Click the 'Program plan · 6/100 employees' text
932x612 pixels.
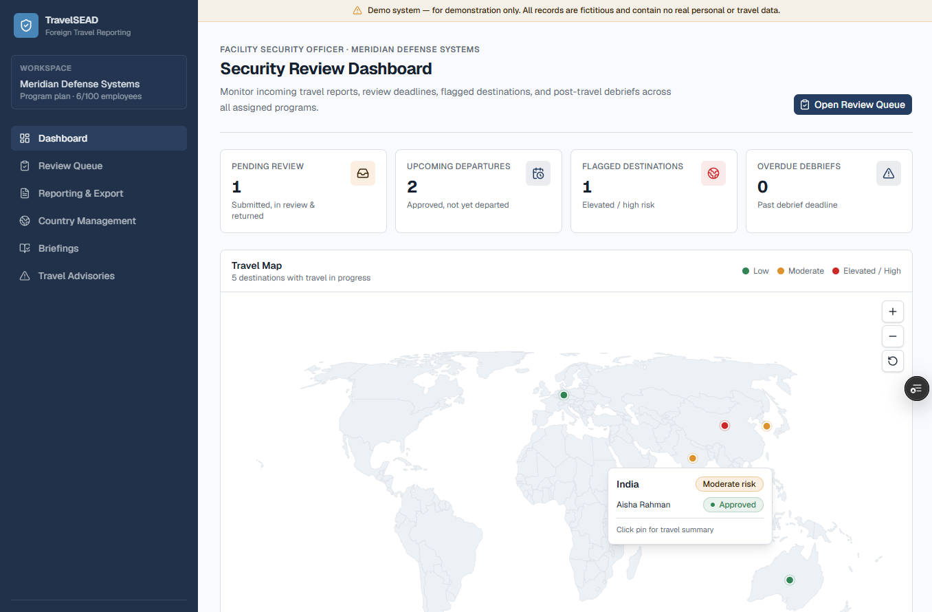80,96
